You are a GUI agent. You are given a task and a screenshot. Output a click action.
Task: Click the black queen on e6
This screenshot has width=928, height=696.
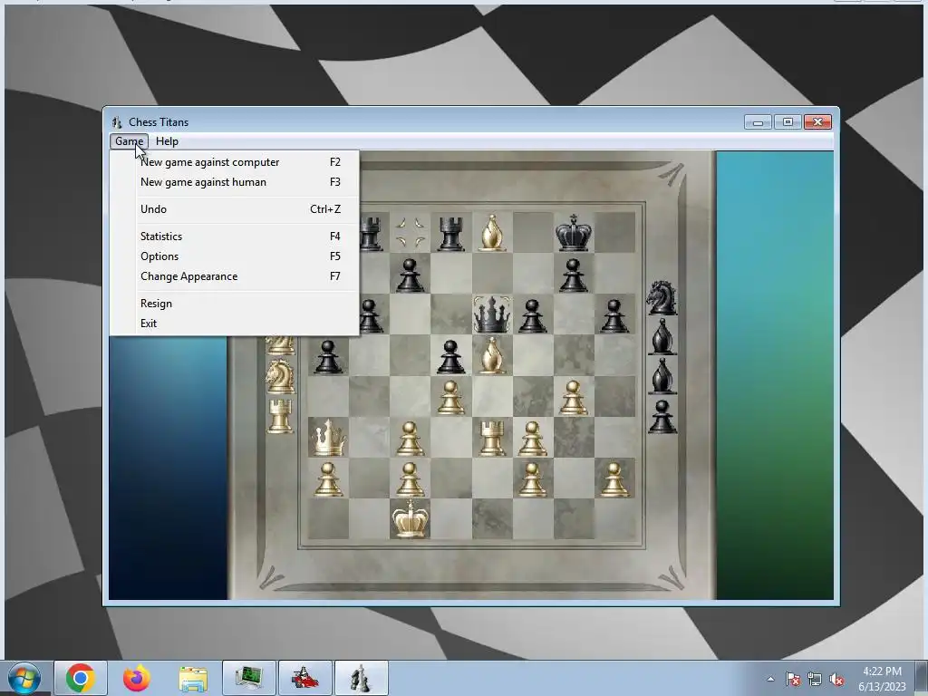[x=492, y=314]
